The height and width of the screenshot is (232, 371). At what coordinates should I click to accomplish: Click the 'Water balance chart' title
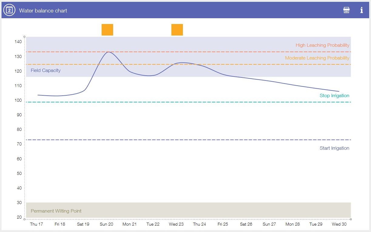pos(43,11)
